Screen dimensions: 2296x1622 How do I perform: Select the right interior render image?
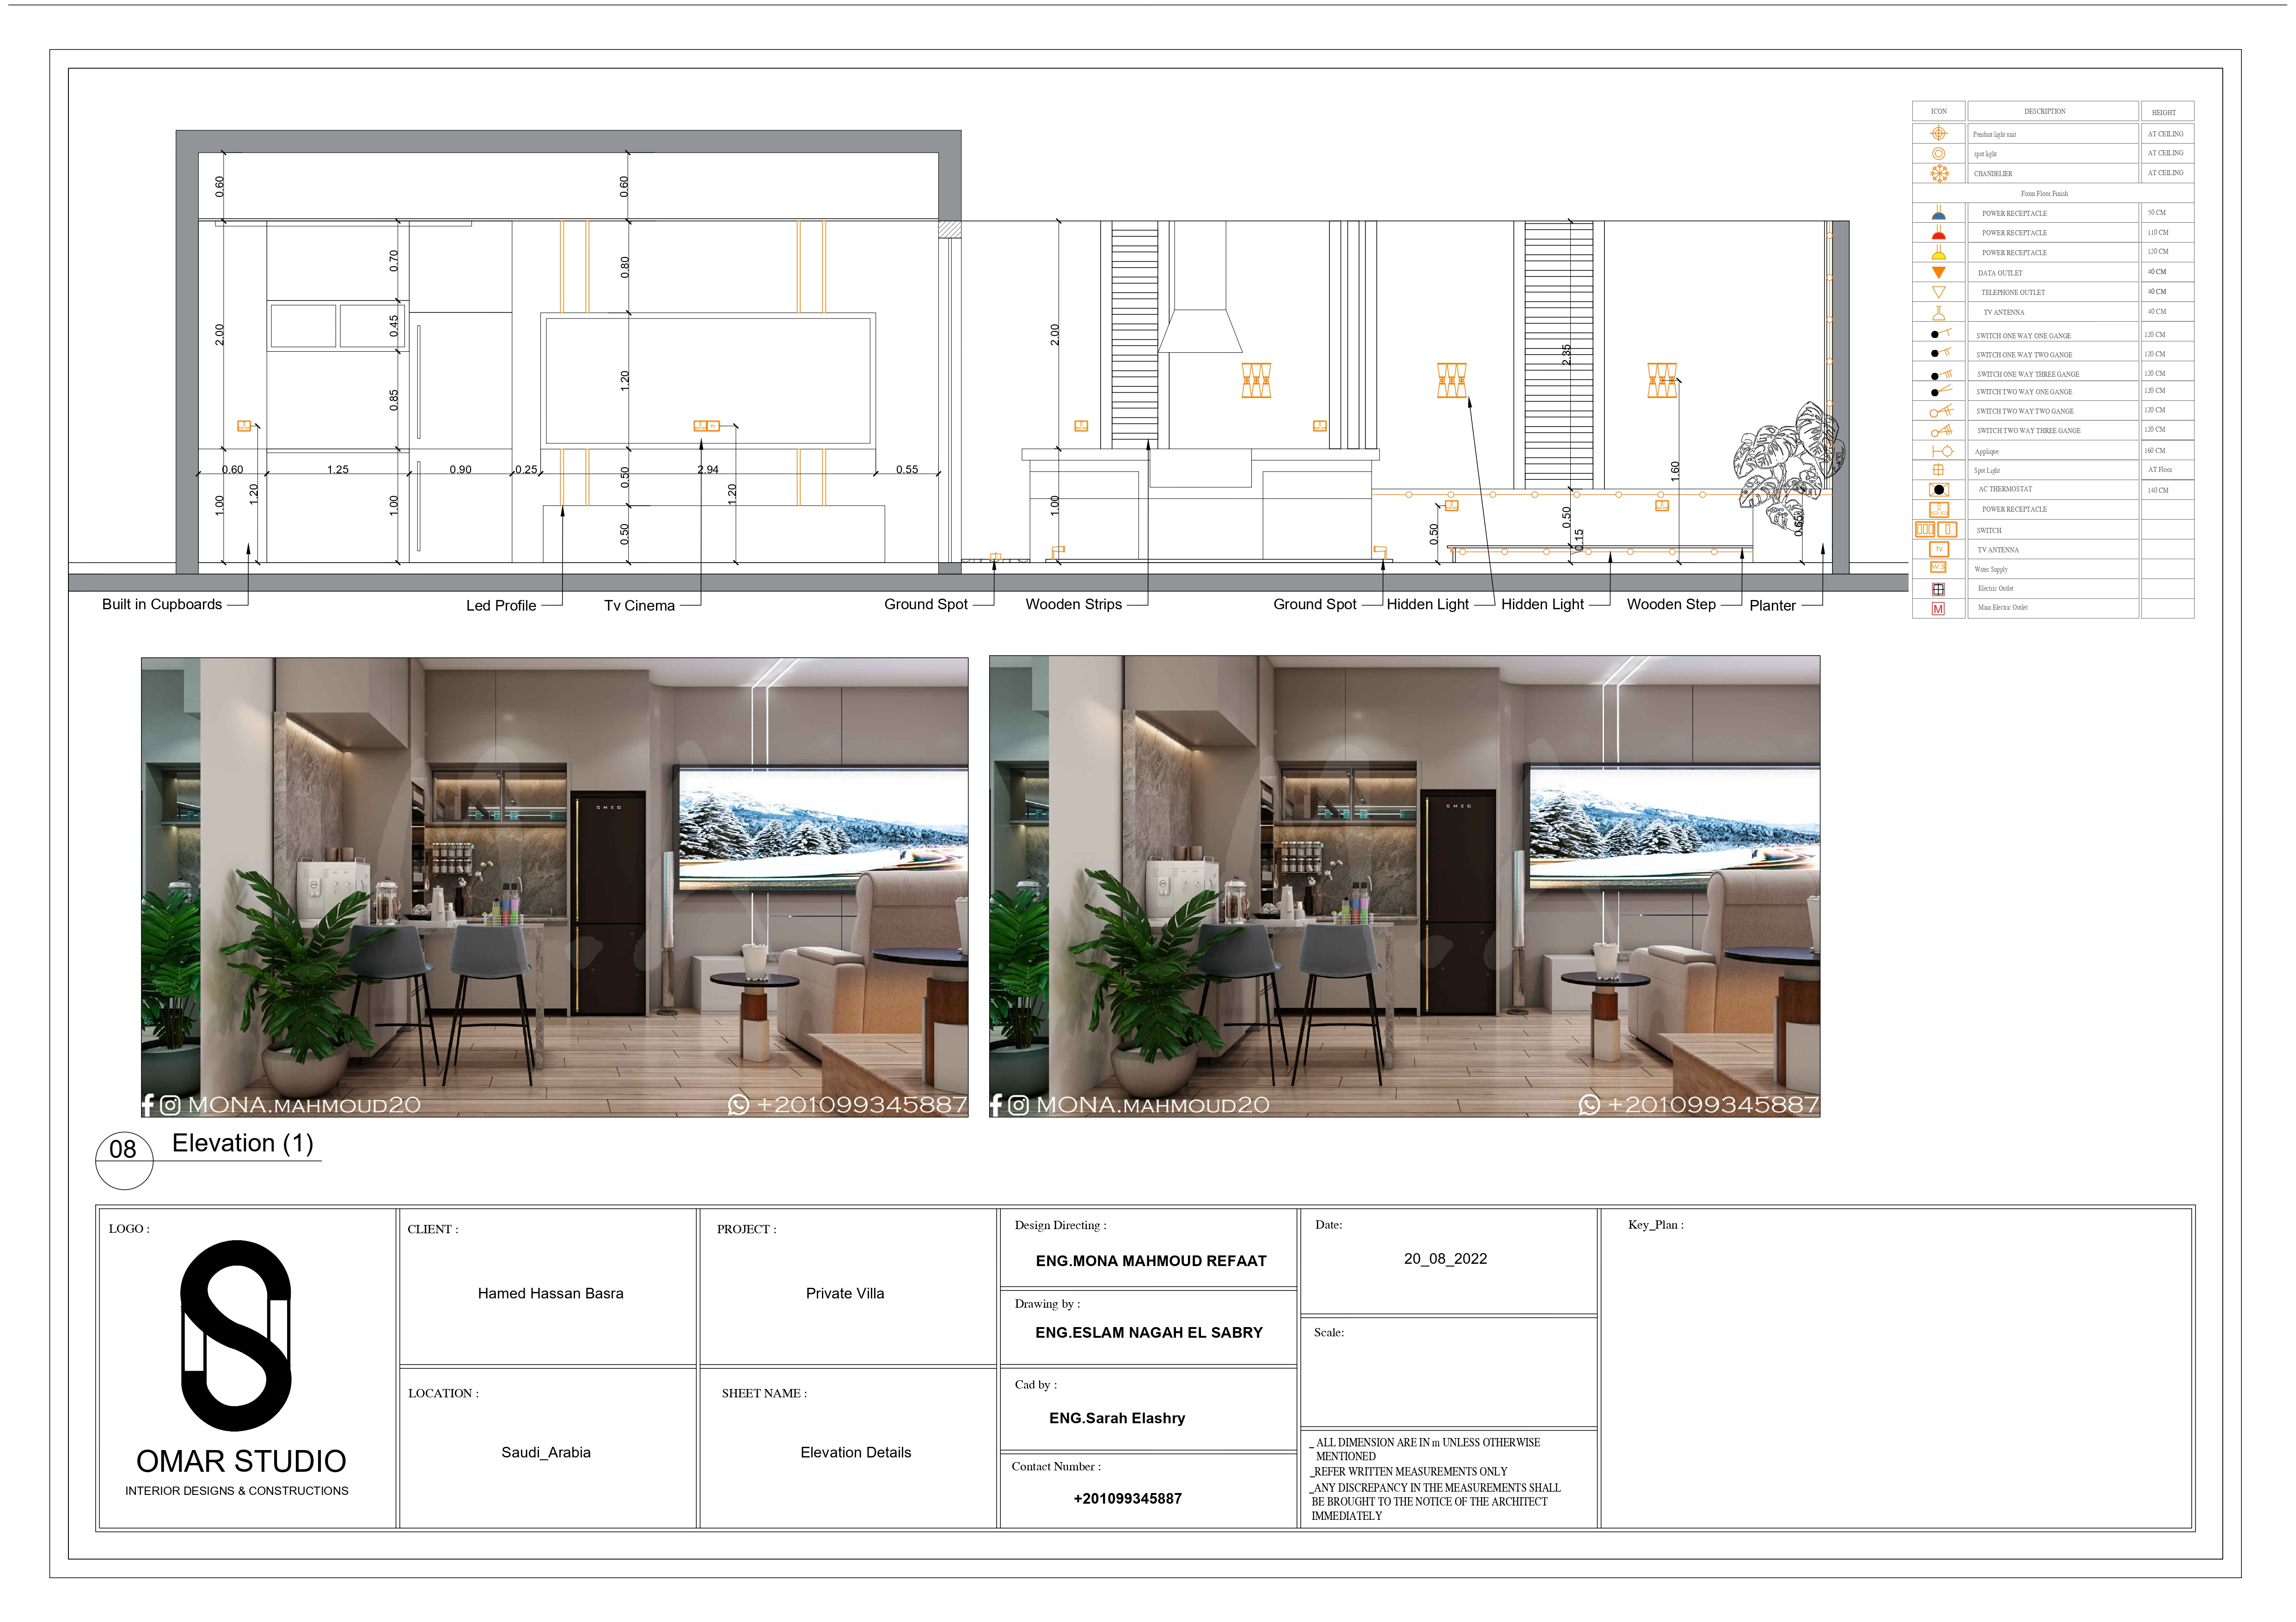point(1404,886)
